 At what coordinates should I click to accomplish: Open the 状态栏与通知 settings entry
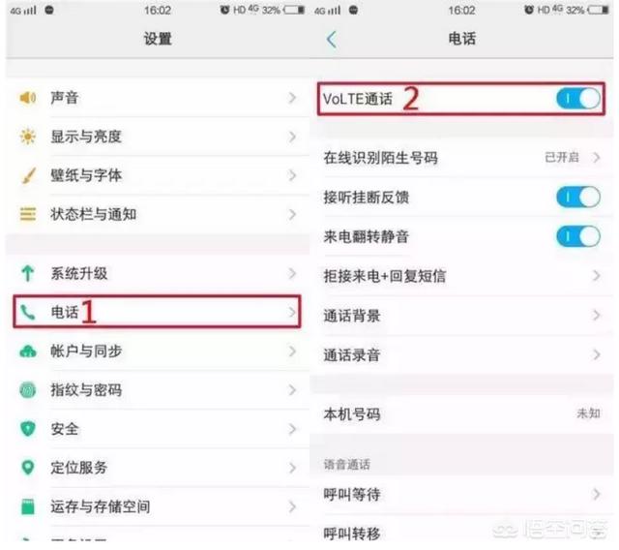pos(158,215)
